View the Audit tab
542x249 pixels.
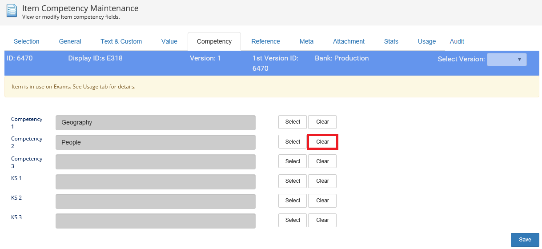tap(457, 41)
